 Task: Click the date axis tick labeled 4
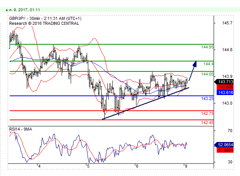(39, 166)
